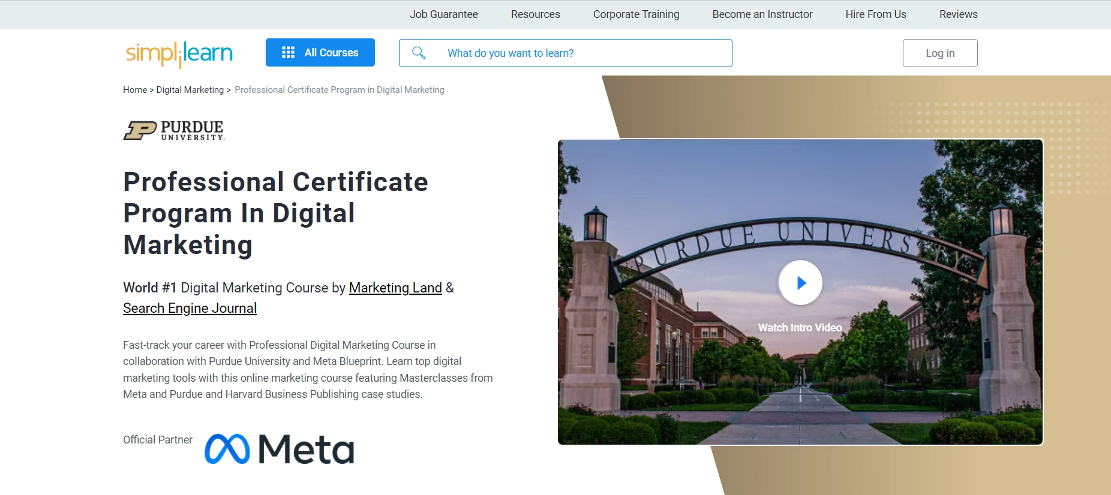Click the Purdue campus video thumbnail

point(800,292)
